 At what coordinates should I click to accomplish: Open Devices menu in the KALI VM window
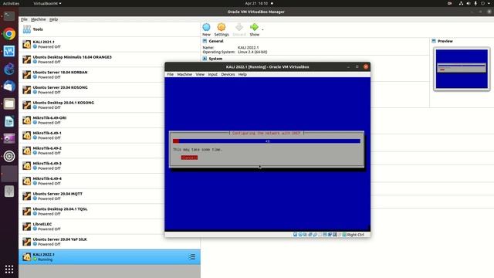(228, 74)
